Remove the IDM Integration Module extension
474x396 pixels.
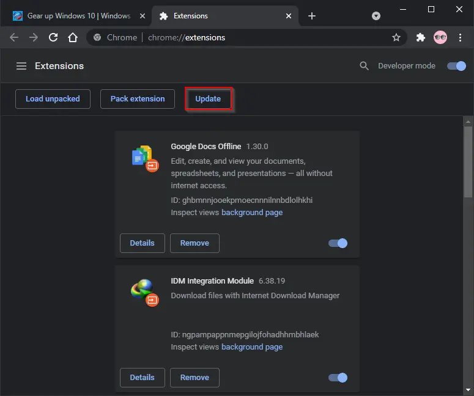pos(194,378)
